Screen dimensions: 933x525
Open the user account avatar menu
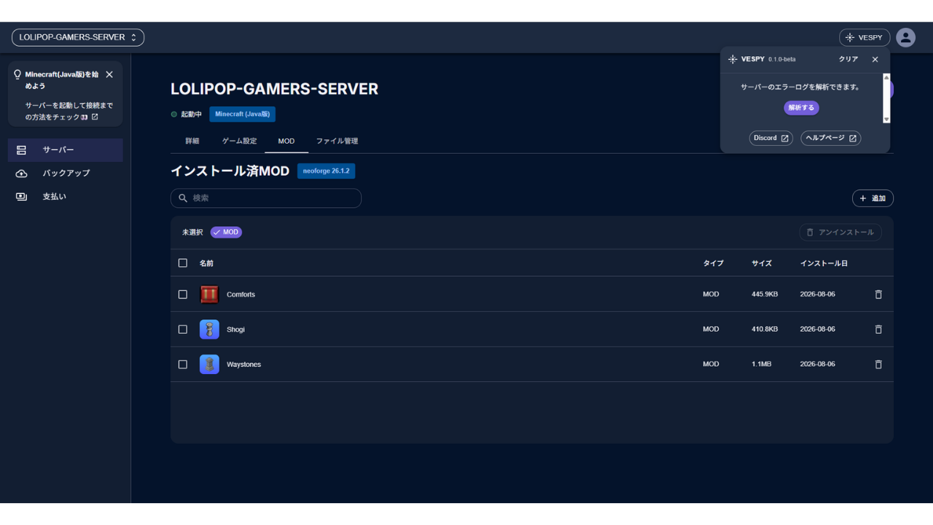906,37
